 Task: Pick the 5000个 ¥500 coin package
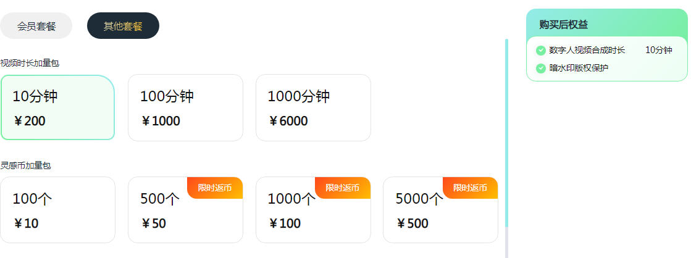tap(441, 210)
